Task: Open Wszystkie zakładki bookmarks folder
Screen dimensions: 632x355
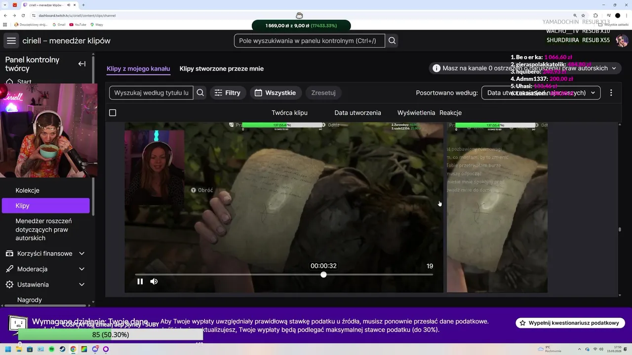Action: coord(614,24)
